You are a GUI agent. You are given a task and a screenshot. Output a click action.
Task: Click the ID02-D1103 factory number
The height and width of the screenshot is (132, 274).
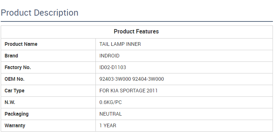(x=113, y=67)
